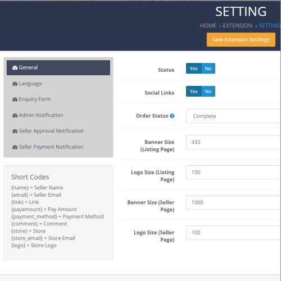
Task: Enable Social Links with Yes
Action: coord(193,92)
